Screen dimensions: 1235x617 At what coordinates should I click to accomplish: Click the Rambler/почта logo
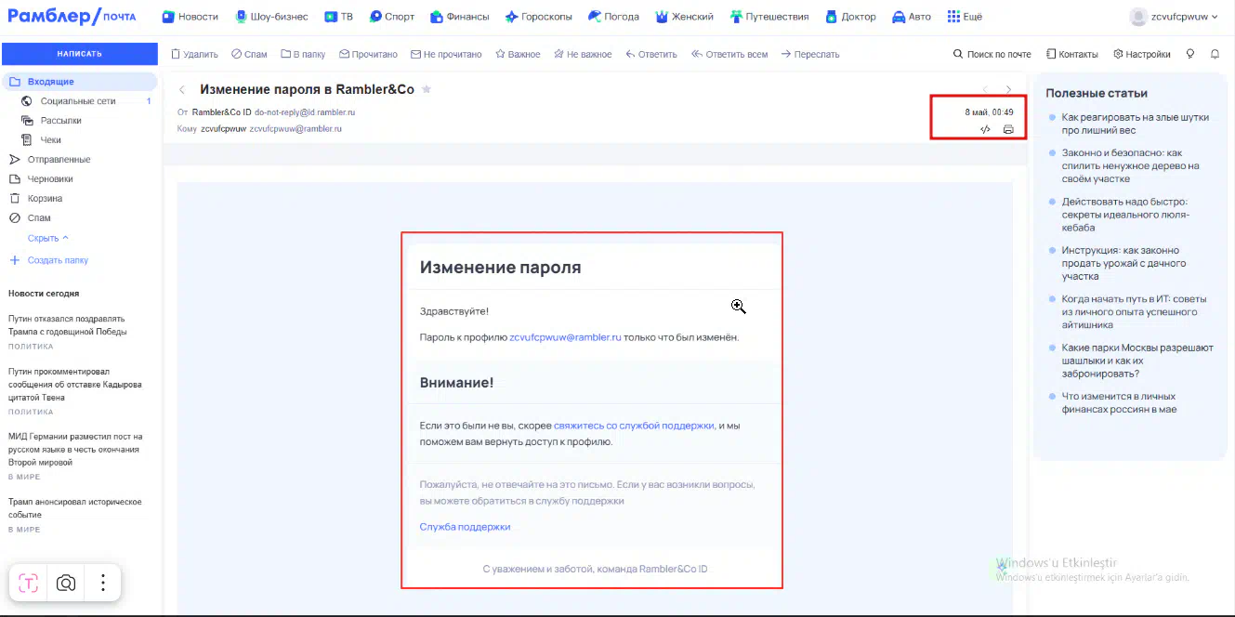pyautogui.click(x=72, y=17)
